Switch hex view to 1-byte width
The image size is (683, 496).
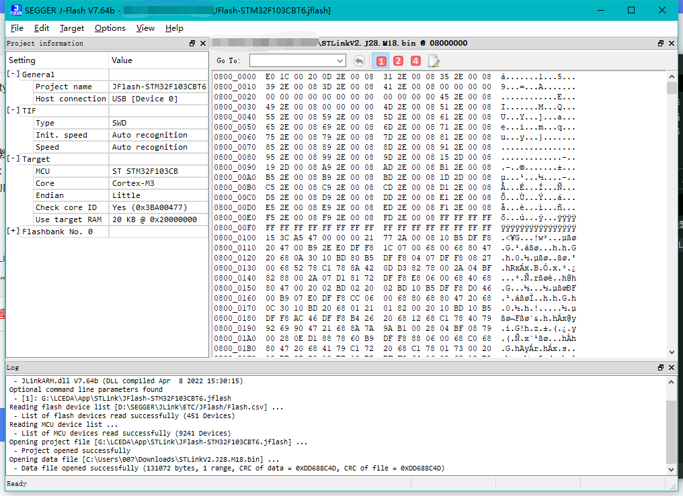tap(380, 61)
